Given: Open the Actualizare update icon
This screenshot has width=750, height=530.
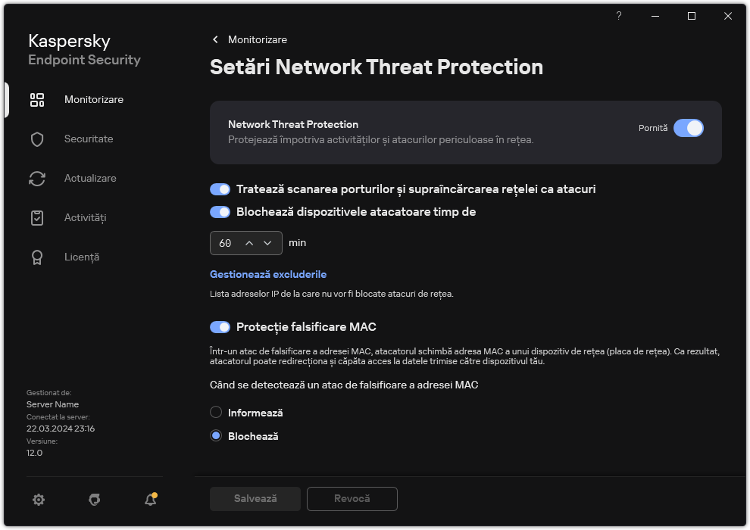Looking at the screenshot, I should pyautogui.click(x=37, y=178).
